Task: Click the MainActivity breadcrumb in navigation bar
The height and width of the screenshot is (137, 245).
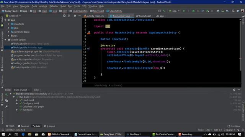Action: (114, 11)
